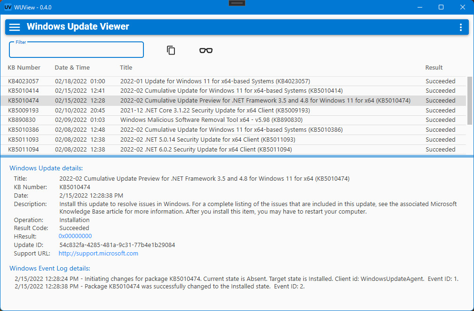Sort by KB Number column header
474x311 pixels.
(24, 67)
